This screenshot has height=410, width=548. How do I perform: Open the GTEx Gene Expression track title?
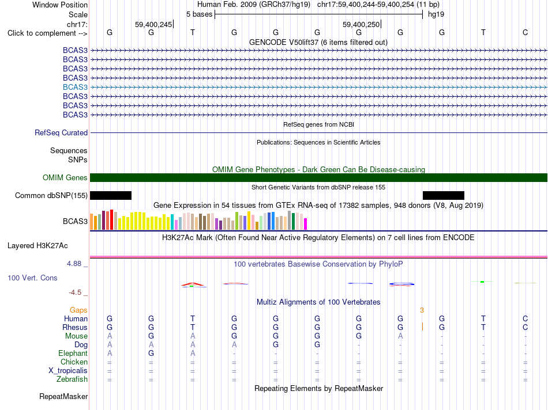pos(318,205)
